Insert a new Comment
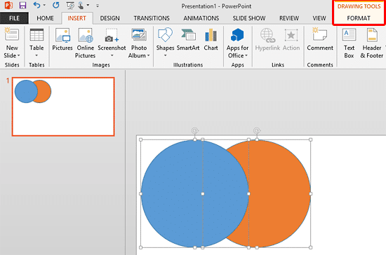386x255 pixels. [320, 39]
